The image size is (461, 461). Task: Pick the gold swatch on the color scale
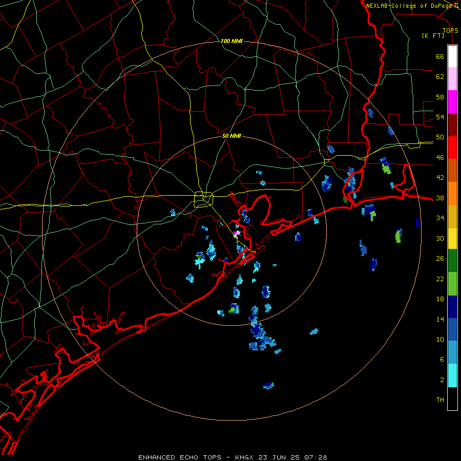(x=452, y=217)
